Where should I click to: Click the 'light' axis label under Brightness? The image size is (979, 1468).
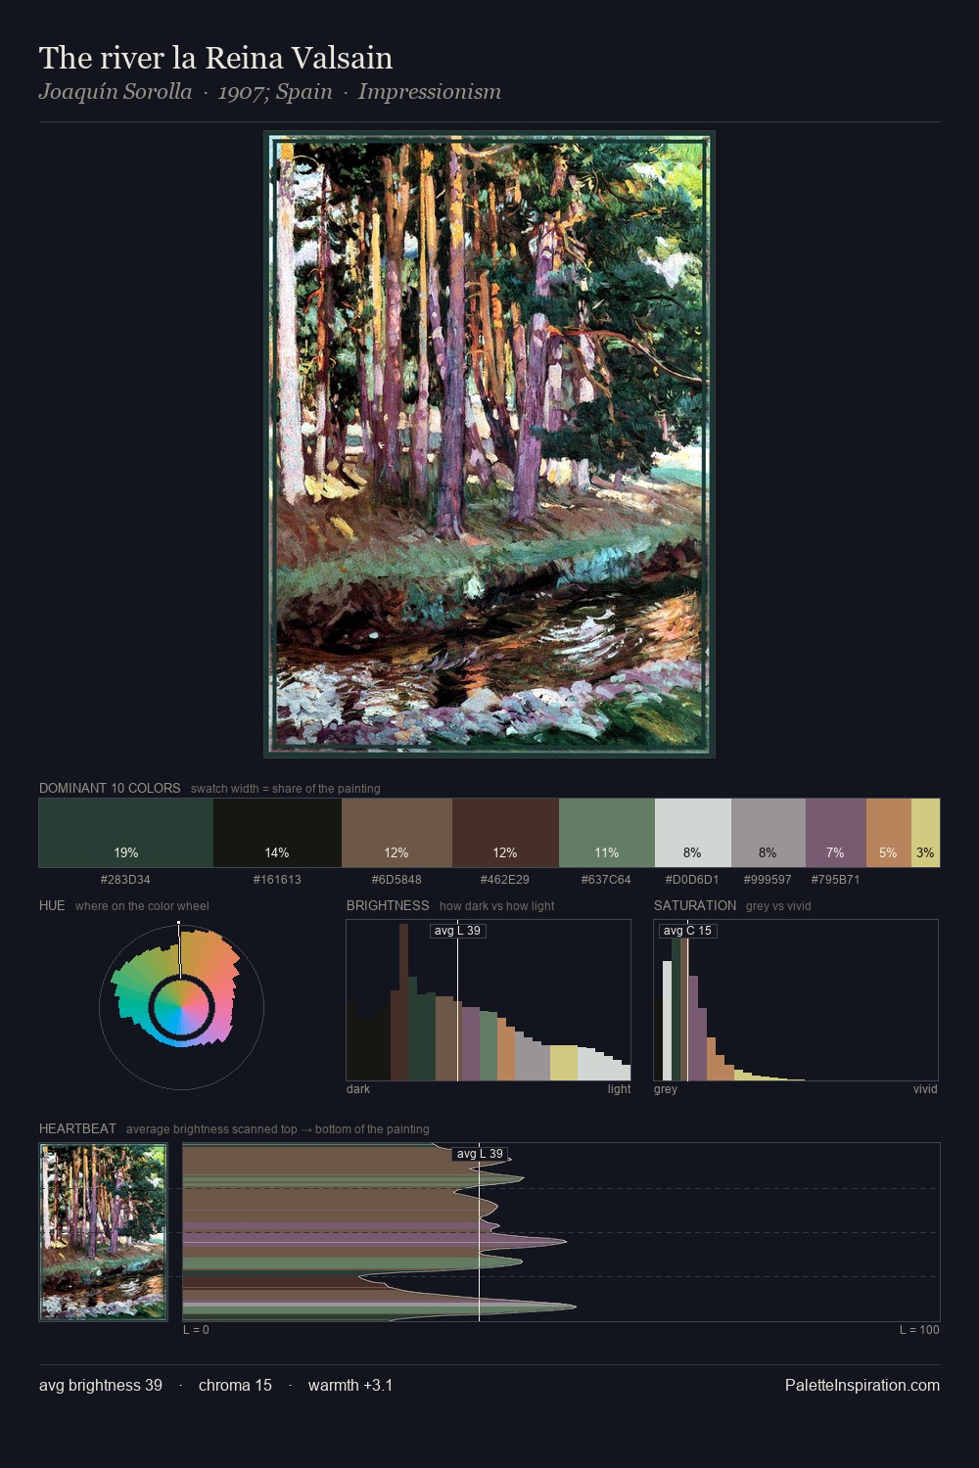pos(619,1089)
